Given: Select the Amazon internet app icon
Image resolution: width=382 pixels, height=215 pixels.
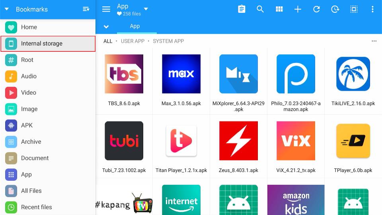Looking at the screenshot, I should [x=181, y=200].
